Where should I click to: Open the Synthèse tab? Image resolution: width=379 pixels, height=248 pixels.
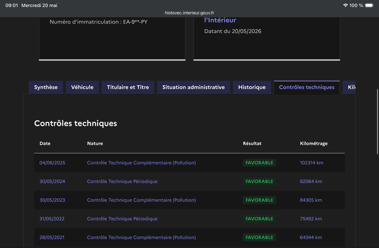pos(46,87)
